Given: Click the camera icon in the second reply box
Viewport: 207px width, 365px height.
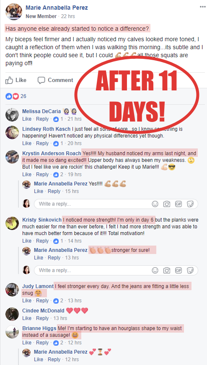Looking at the screenshot, I should 167,270.
